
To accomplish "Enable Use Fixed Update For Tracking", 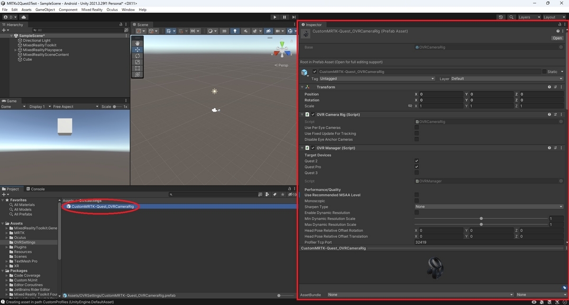I will [x=417, y=133].
